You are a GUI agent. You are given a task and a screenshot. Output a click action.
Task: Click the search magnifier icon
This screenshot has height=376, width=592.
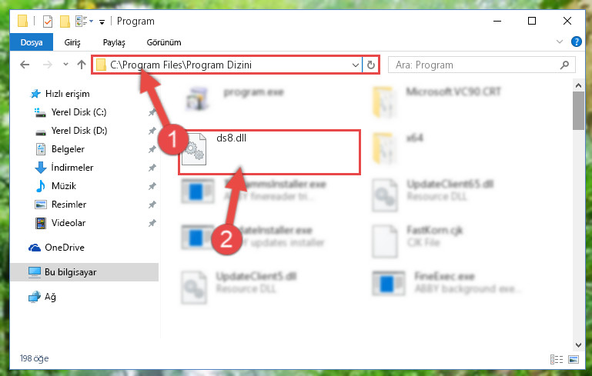(x=564, y=65)
